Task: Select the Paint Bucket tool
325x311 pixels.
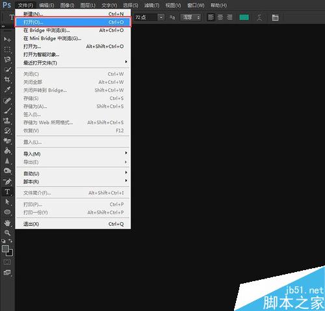Action: coord(7,151)
